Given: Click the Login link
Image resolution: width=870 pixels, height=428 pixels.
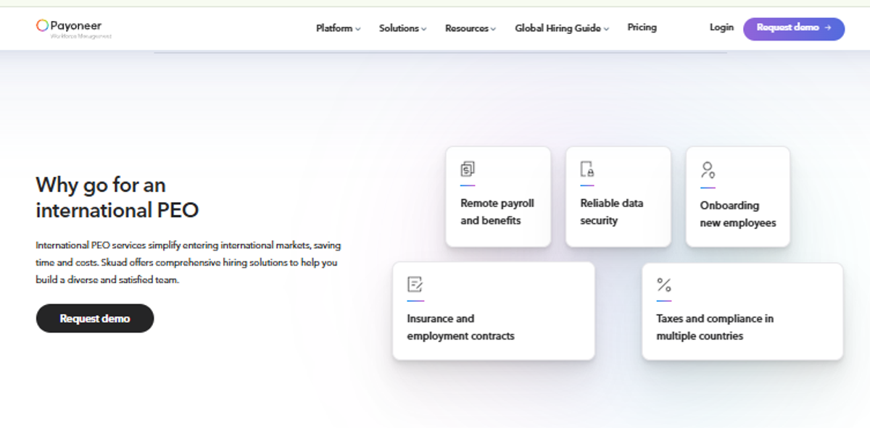Looking at the screenshot, I should click(x=721, y=28).
